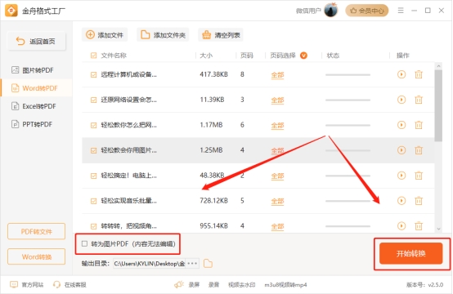Choose pages 全部 for the 11.39KB file
Screen dimensions: 453x294
[277, 100]
